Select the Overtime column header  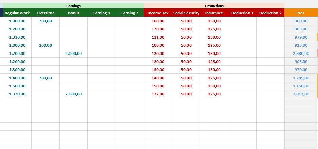(x=45, y=13)
